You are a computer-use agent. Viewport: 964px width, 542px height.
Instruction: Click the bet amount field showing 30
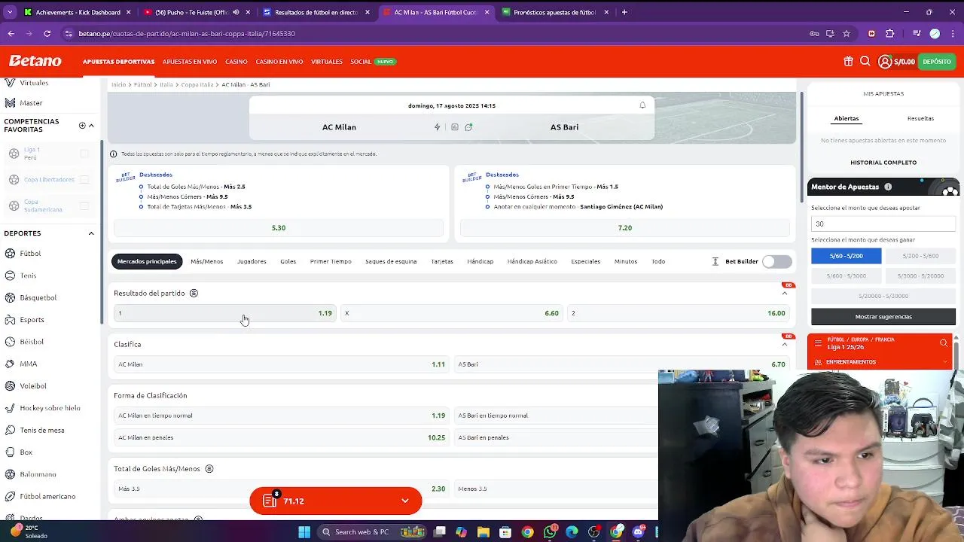(x=883, y=224)
